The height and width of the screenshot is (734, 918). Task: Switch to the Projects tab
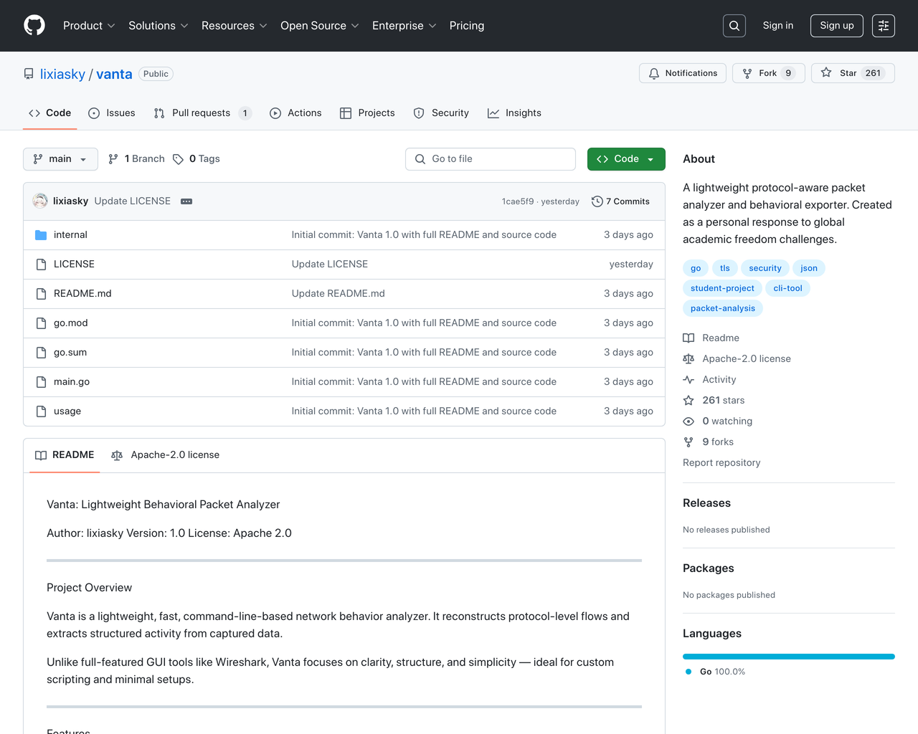pyautogui.click(x=367, y=113)
